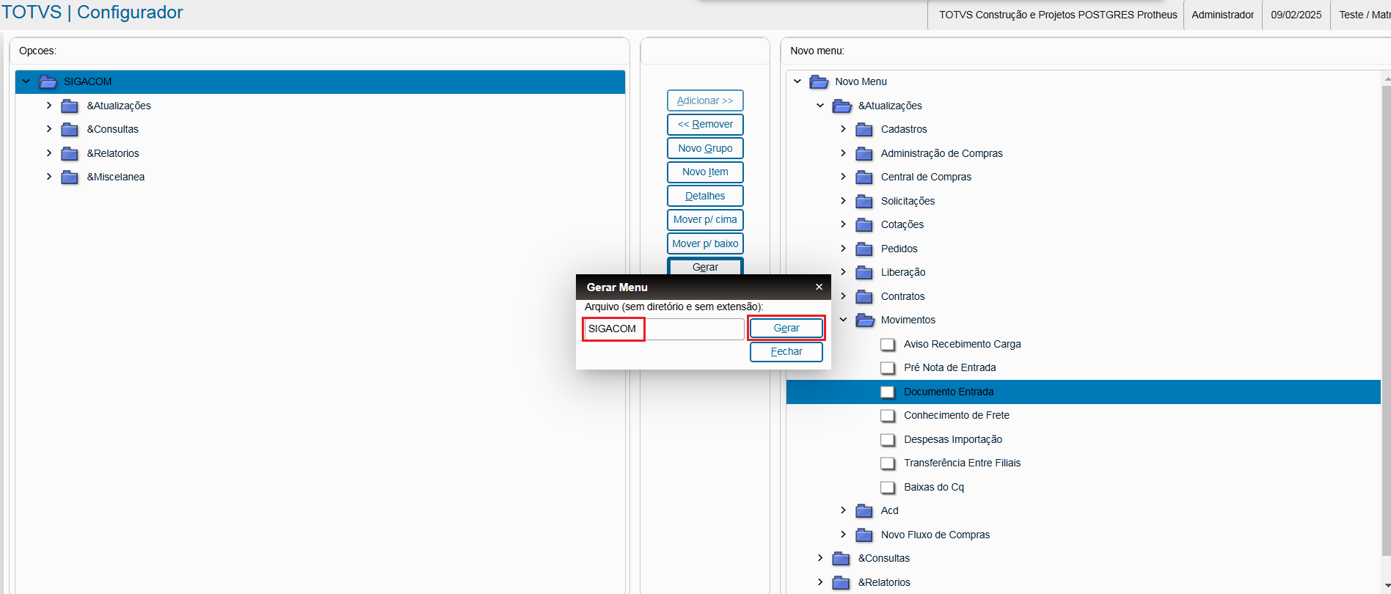
Task: Click the 09/02/2025 date in the header
Action: pyautogui.click(x=1296, y=15)
